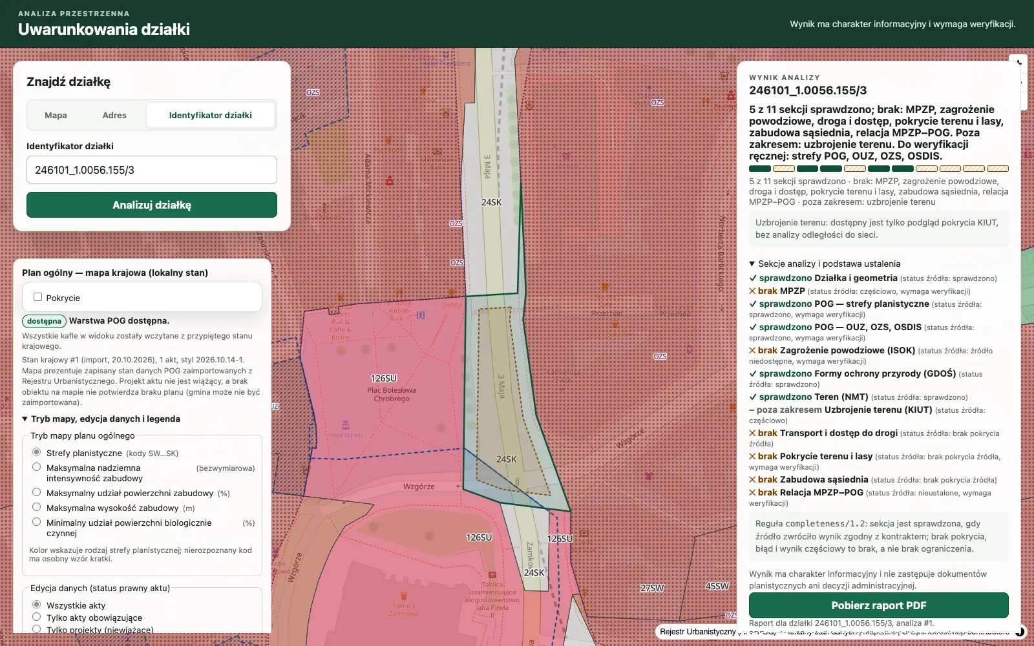Click the Analizuj działkę button
The height and width of the screenshot is (646, 1034).
(x=152, y=205)
